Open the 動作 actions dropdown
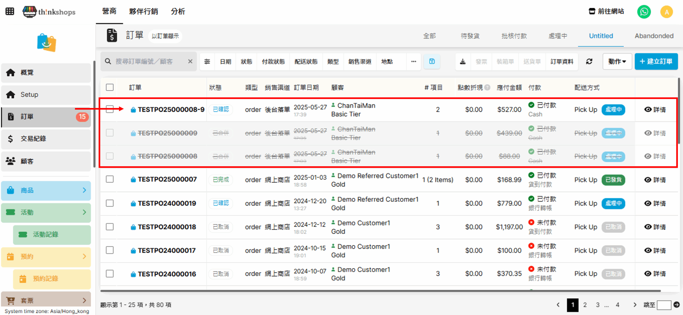683x315 pixels. (x=617, y=62)
